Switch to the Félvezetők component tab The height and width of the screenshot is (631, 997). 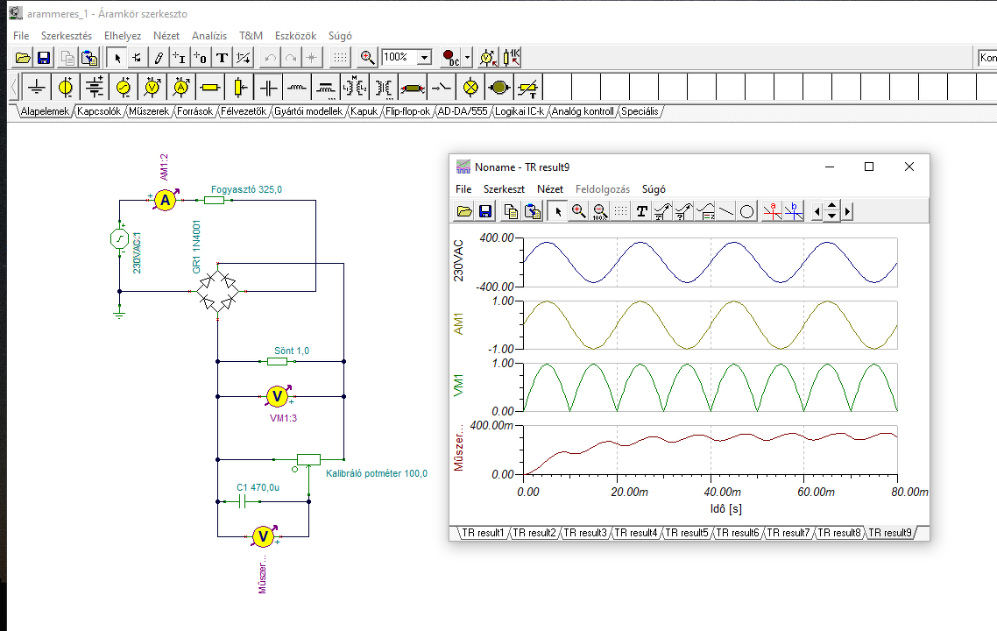pos(244,112)
